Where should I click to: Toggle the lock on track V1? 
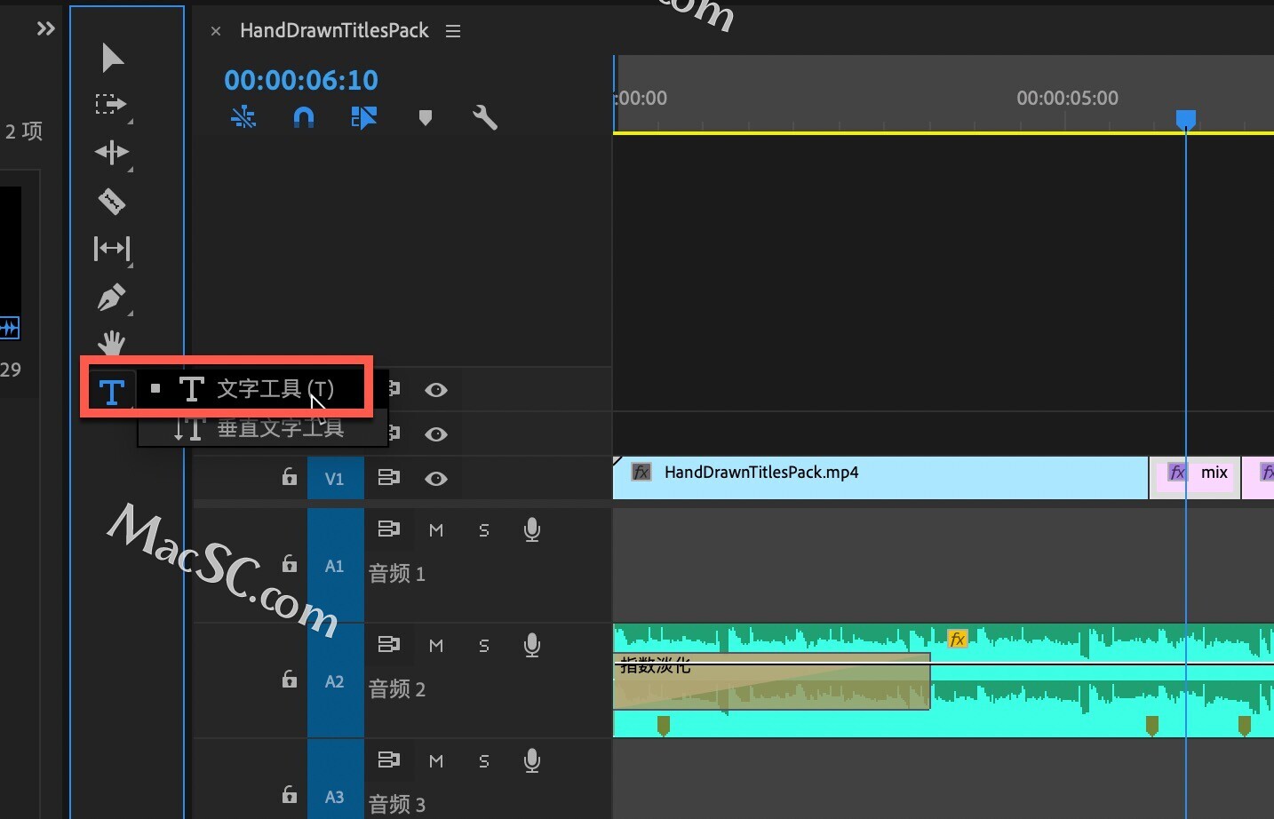pos(290,477)
